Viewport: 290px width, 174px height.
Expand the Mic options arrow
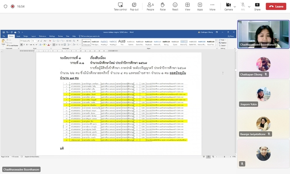coord(249,7)
